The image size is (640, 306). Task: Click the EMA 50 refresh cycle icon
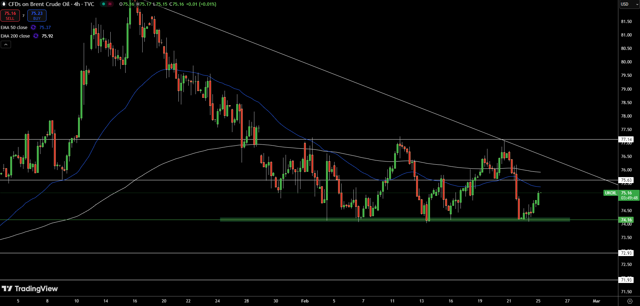(33, 27)
